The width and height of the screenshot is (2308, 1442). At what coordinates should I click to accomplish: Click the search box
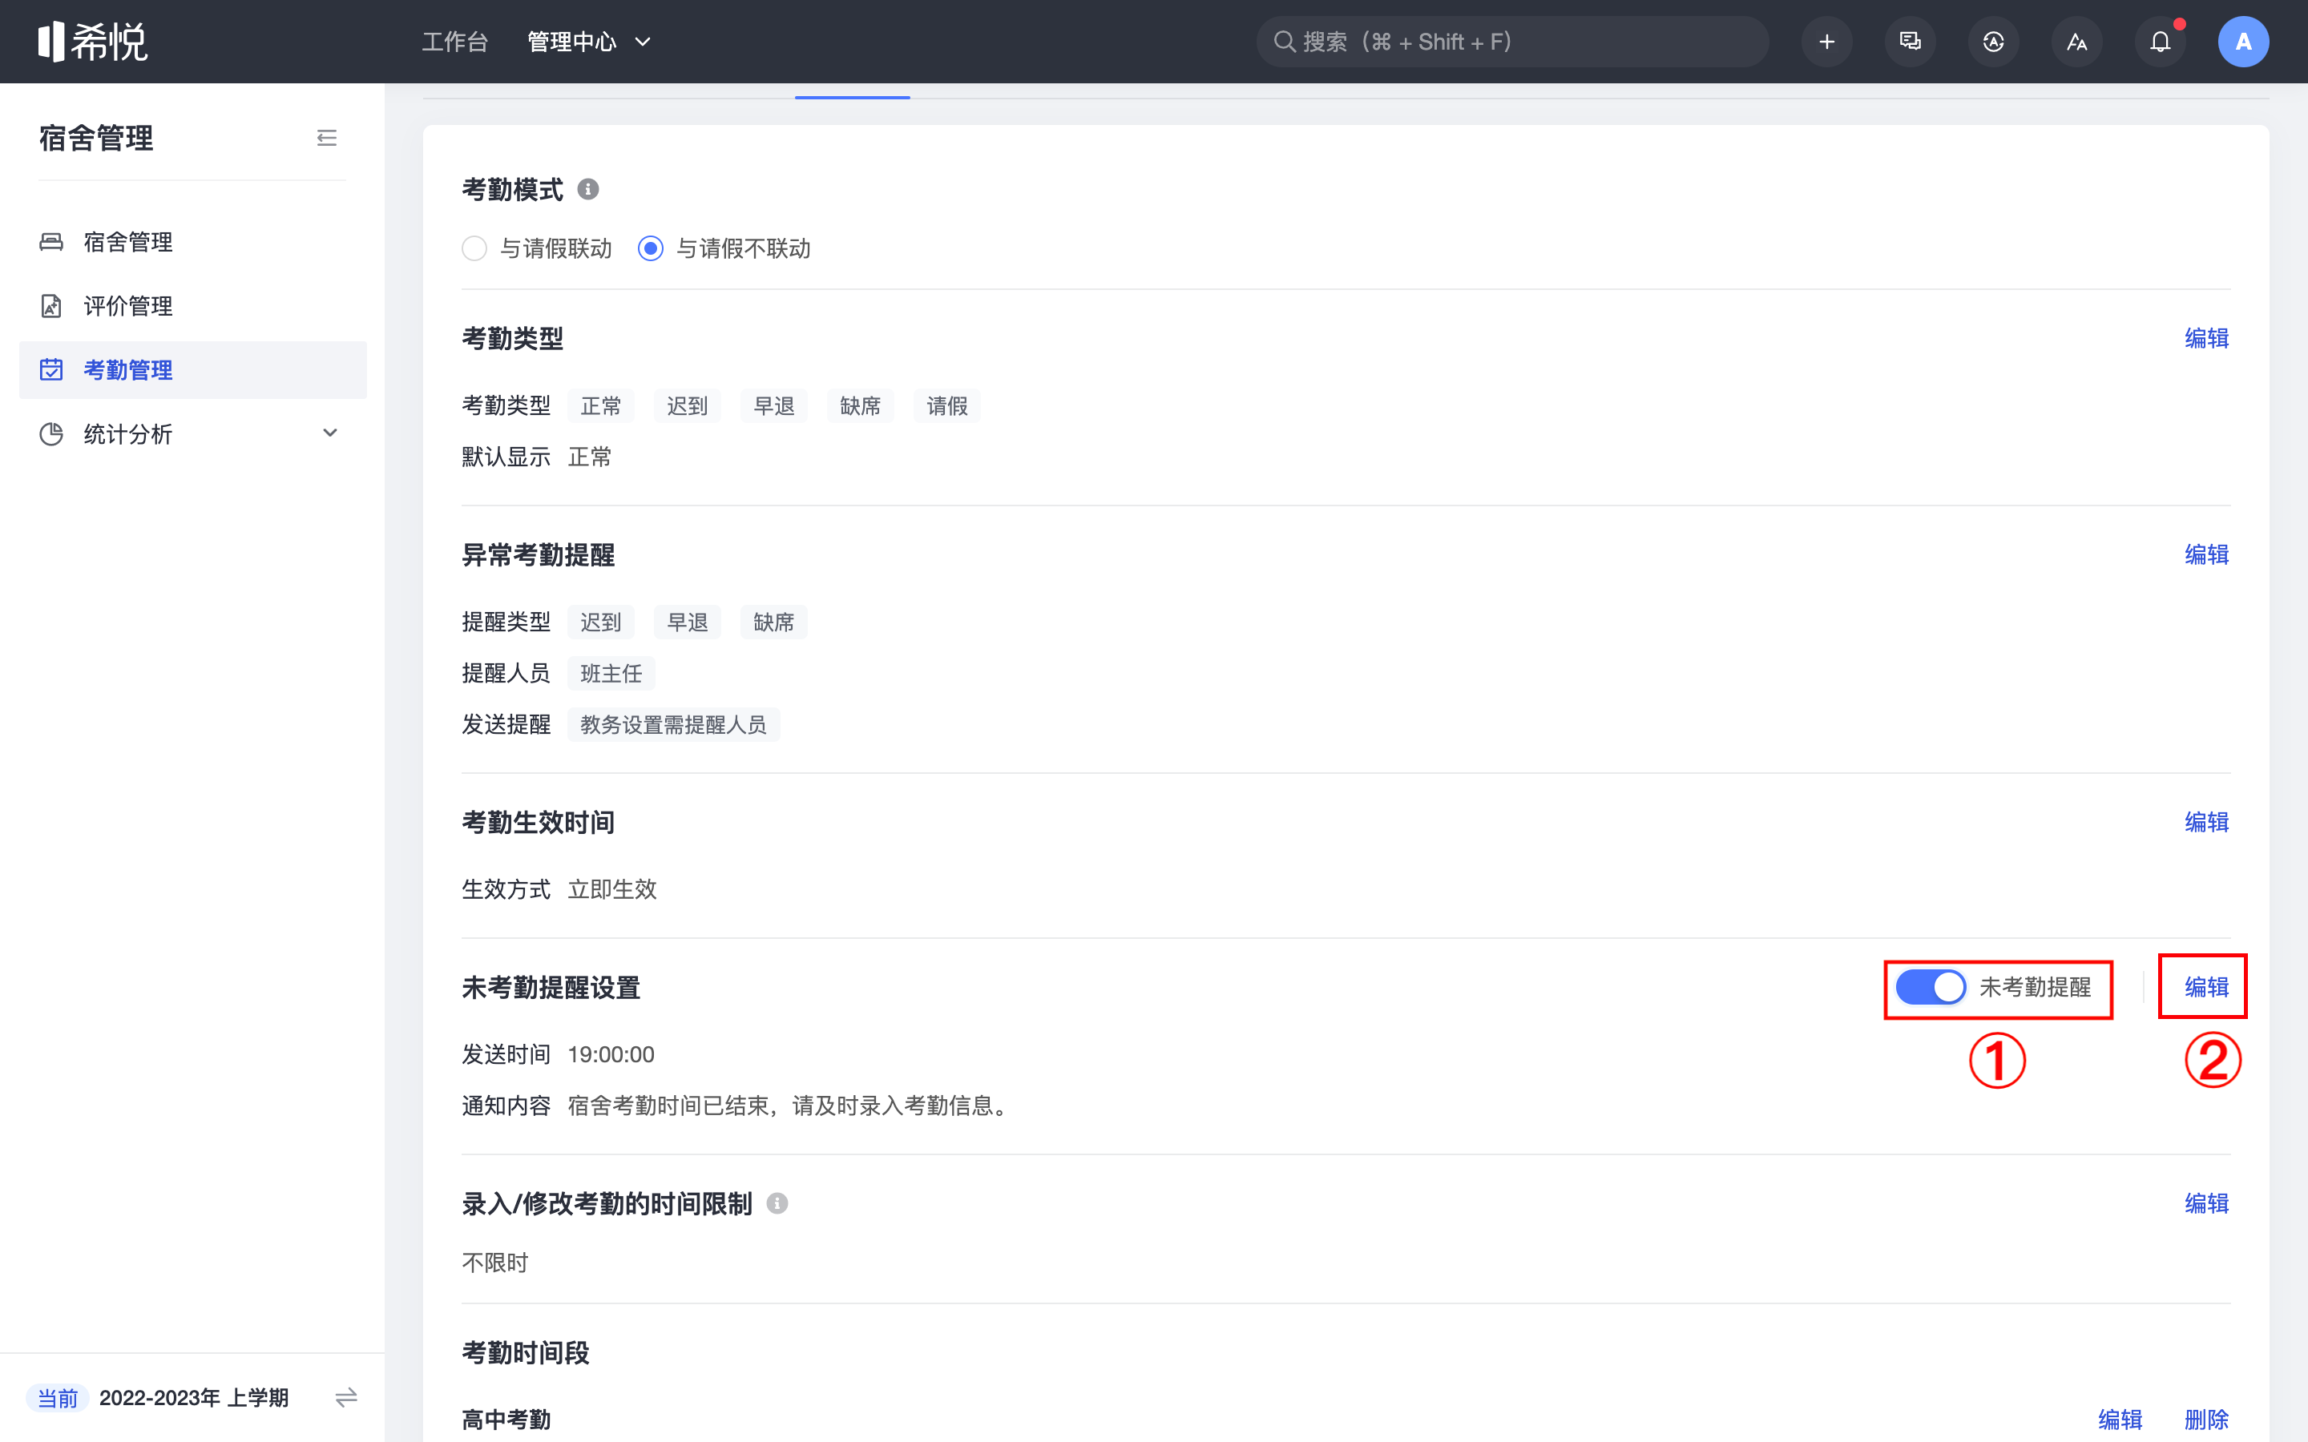(1511, 42)
